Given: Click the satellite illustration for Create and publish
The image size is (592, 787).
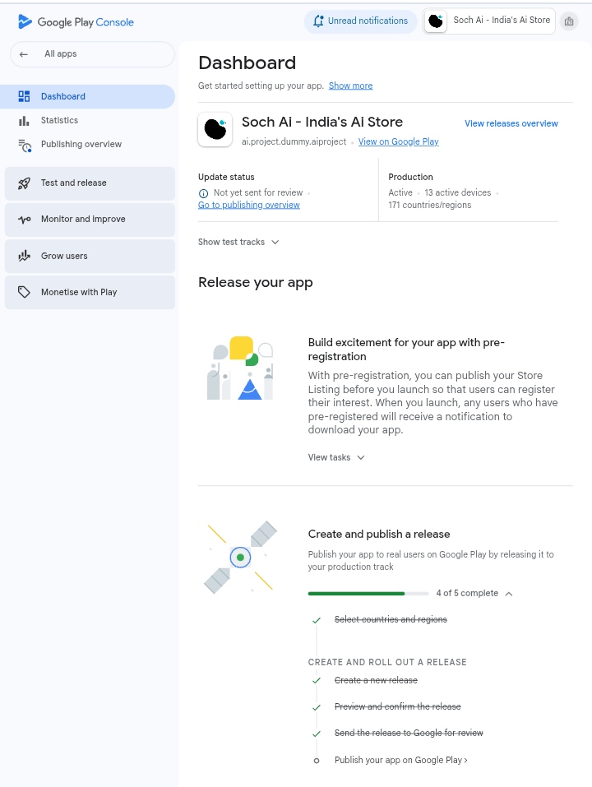Looking at the screenshot, I should tap(240, 557).
